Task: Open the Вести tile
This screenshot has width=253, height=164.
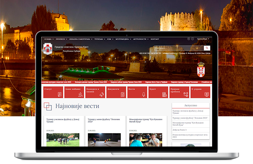Action: (x=137, y=92)
